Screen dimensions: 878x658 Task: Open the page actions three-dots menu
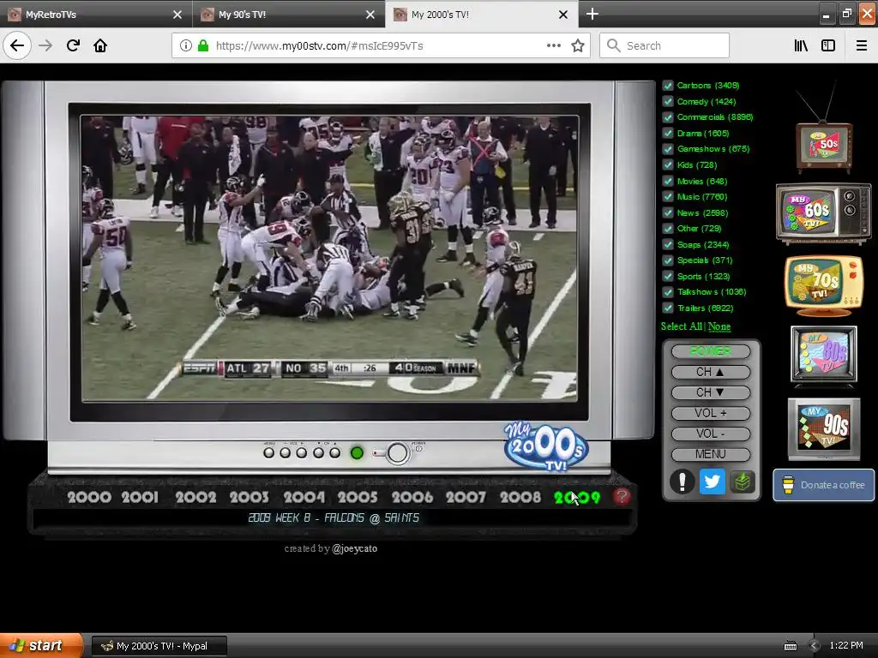click(x=553, y=45)
